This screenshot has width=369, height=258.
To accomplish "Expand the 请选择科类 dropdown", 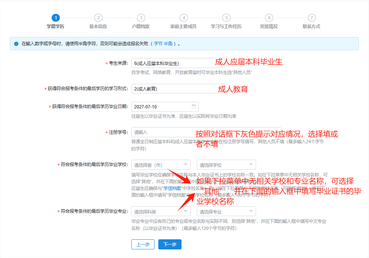I will click(x=161, y=211).
